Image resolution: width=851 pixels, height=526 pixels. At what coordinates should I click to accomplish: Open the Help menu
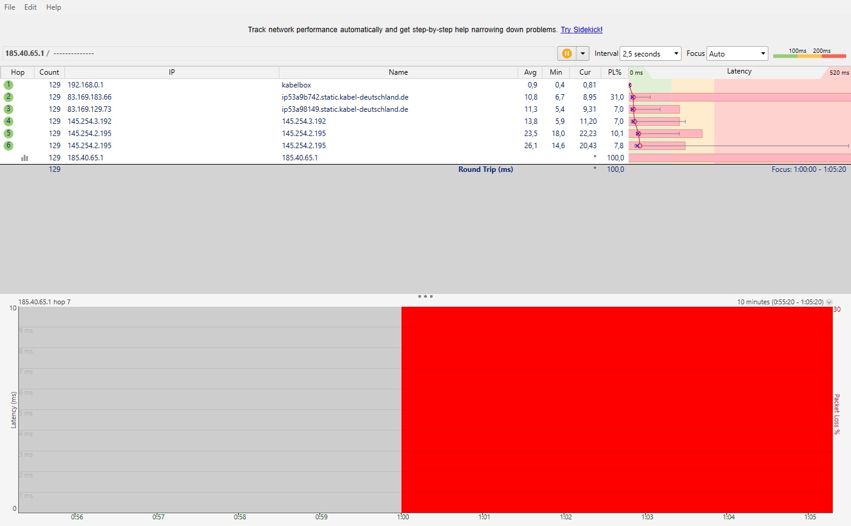[53, 7]
